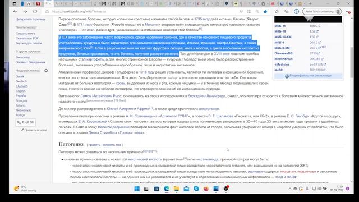Open the DiseasesDB infobox link
359x202 pixels.
[283, 53]
